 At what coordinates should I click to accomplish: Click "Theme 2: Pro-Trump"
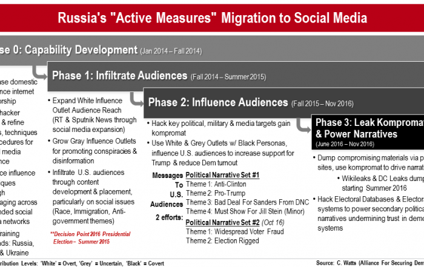(216, 193)
